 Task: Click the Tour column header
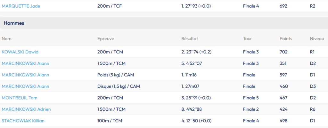pos(248,39)
